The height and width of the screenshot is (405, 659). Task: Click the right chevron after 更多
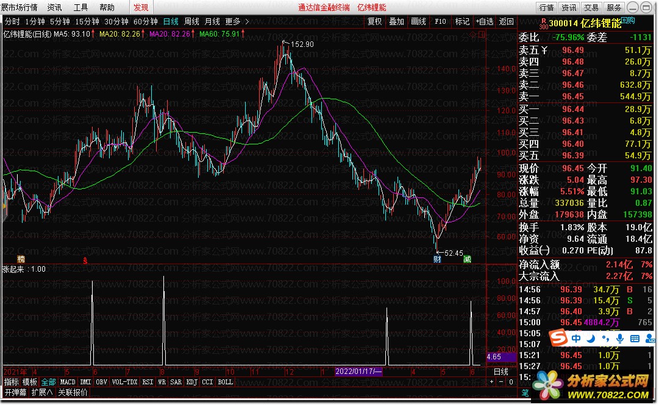247,21
